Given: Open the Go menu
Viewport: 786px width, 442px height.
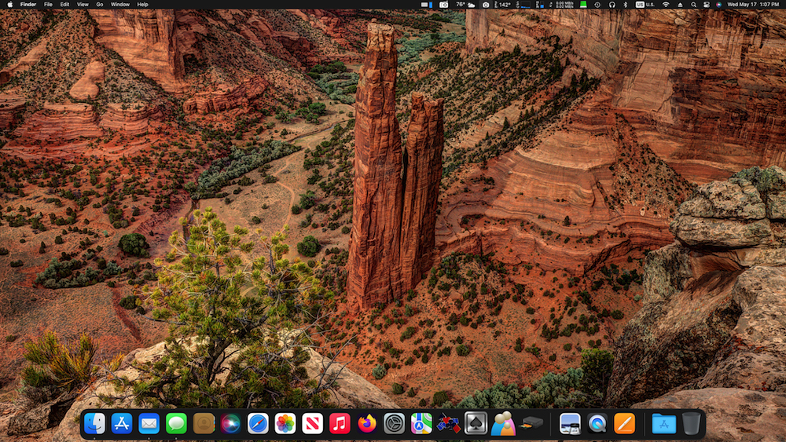Looking at the screenshot, I should point(100,5).
